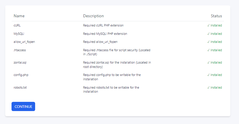Select the allow_url_fopen requirement name

coord(24,42)
